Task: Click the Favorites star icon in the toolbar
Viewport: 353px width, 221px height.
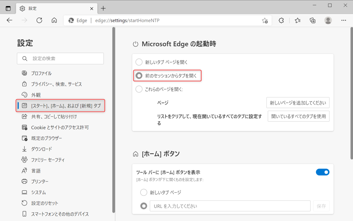Action: [297, 20]
